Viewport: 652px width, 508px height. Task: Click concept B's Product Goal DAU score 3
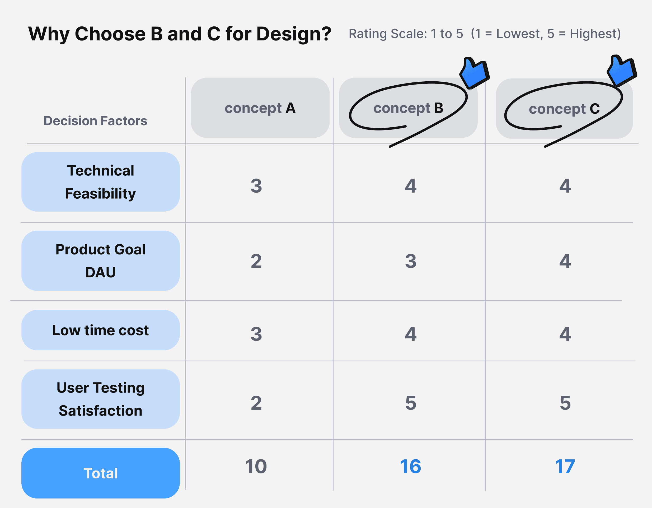[x=410, y=261]
